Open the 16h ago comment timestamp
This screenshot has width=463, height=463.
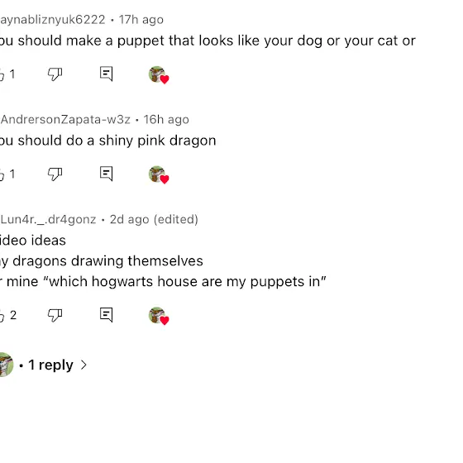166,120
